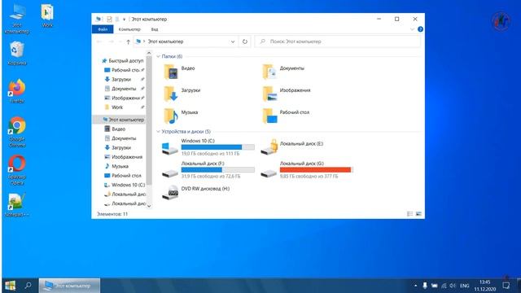Click the C: drive usage bar
The height and width of the screenshot is (293, 521).
(218, 147)
